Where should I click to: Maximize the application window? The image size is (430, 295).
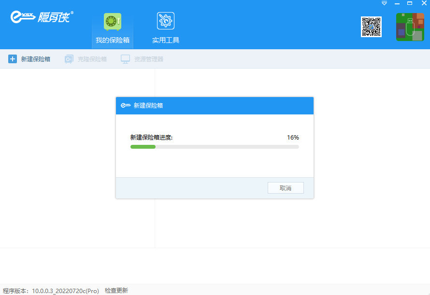[410, 3]
